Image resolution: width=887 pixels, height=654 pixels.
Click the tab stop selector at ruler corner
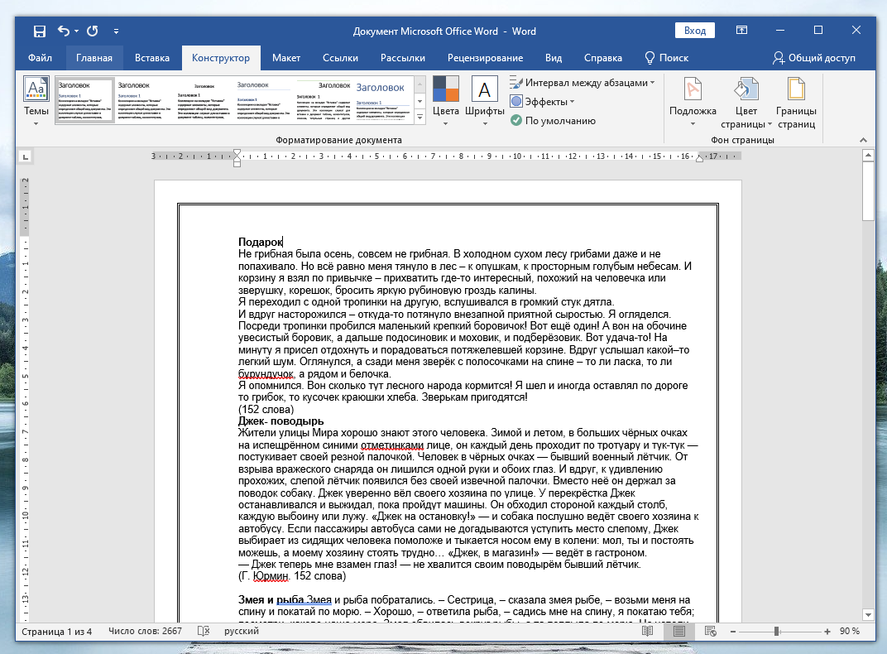(x=25, y=156)
